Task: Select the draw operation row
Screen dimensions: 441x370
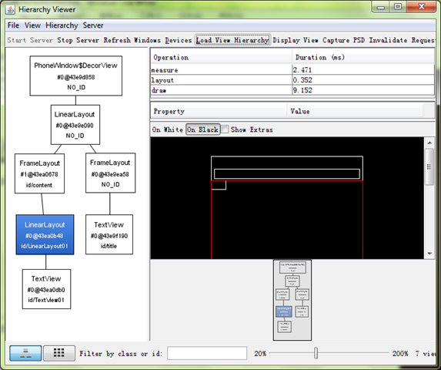Action: tap(292, 90)
